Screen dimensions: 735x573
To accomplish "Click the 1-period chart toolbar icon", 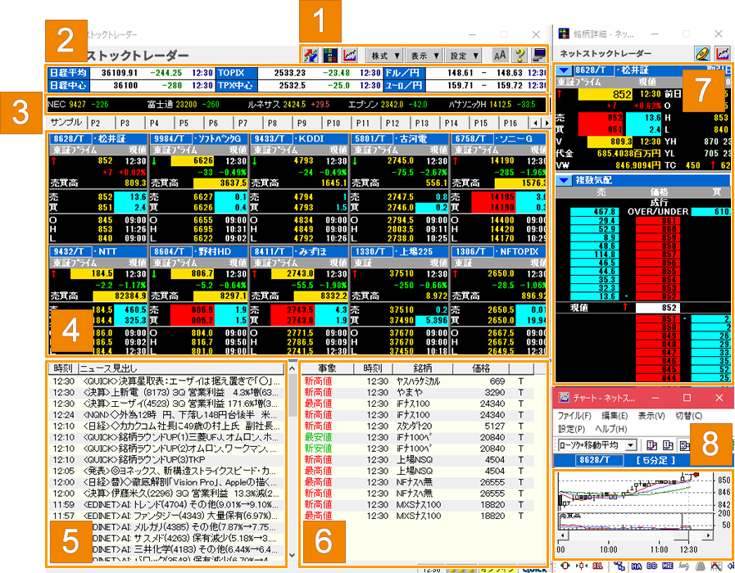I will [668, 445].
